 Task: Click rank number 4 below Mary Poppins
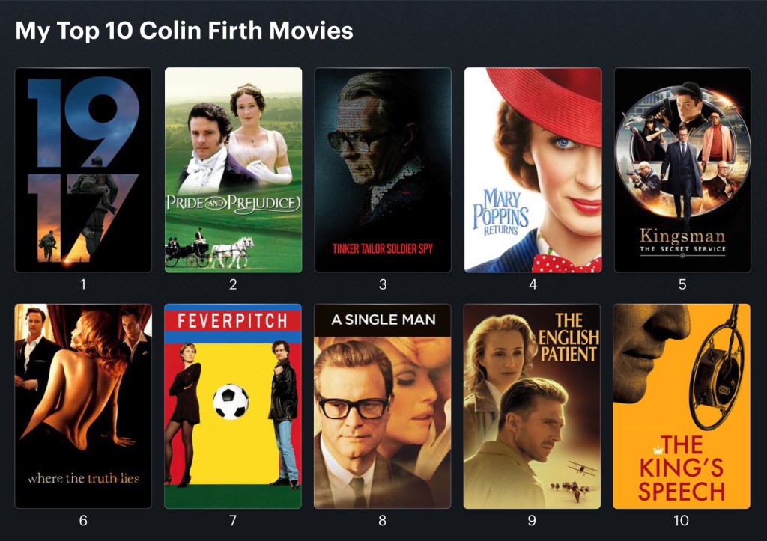click(533, 284)
